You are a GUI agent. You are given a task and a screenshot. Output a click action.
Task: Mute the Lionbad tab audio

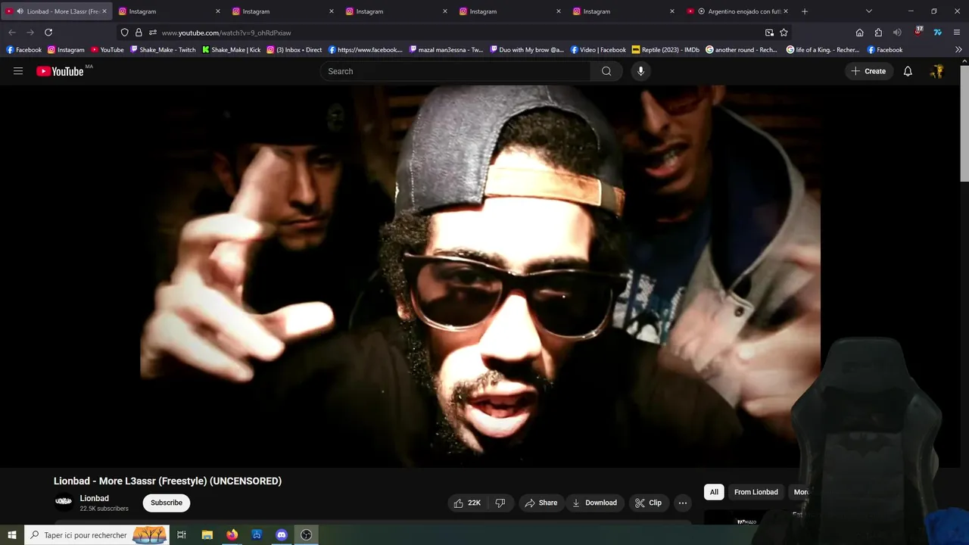pos(20,11)
